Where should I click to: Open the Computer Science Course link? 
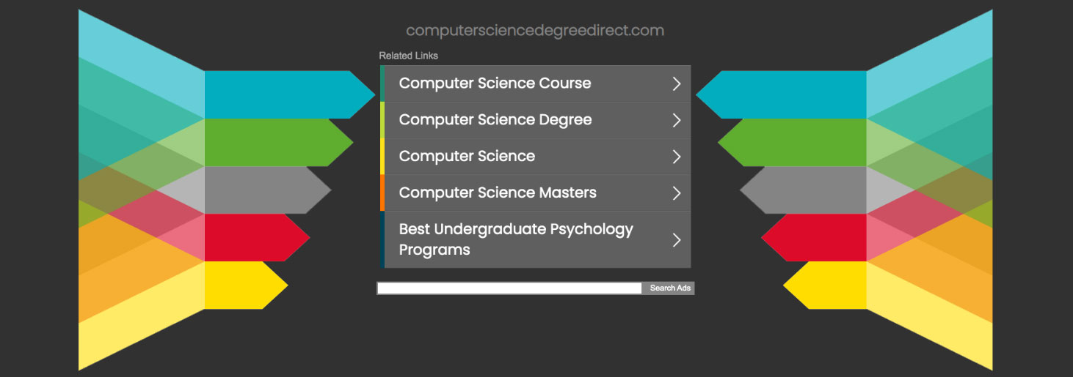(x=495, y=83)
